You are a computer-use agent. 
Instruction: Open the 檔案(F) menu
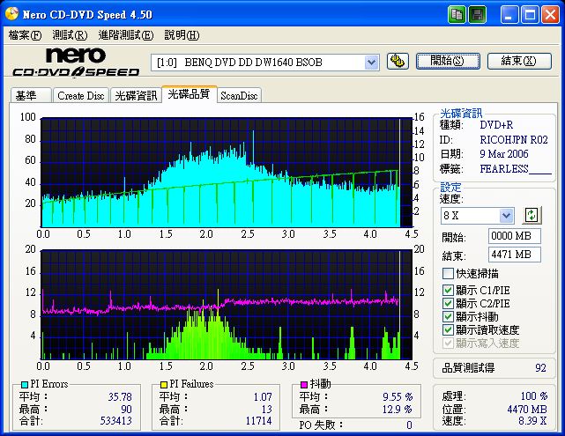tap(26, 35)
